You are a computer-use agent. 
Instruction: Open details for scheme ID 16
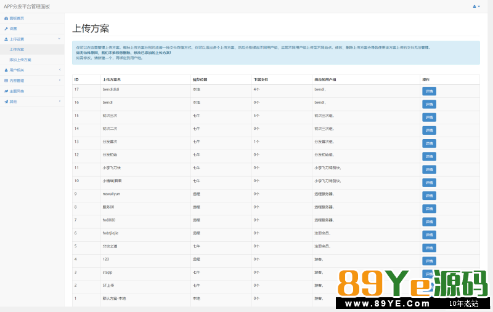(429, 104)
